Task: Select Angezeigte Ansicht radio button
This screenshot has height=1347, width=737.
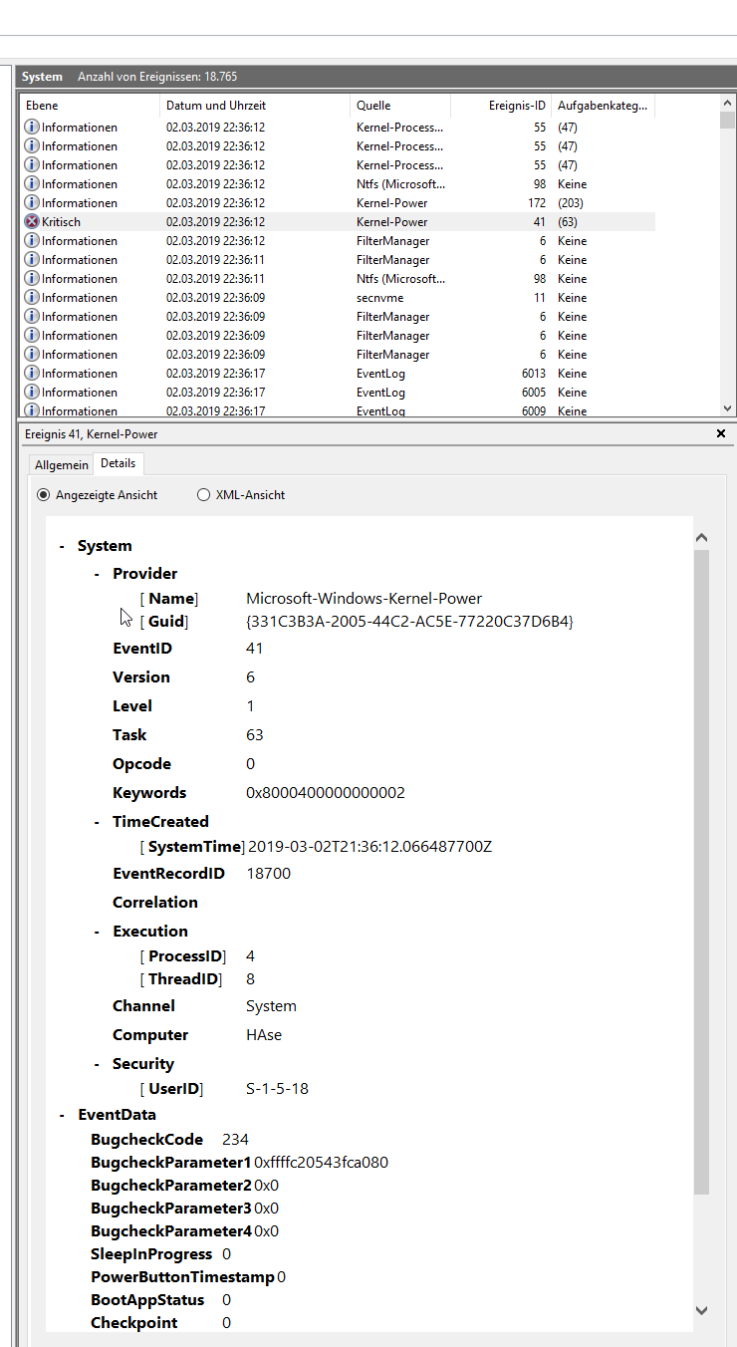Action: (x=43, y=495)
